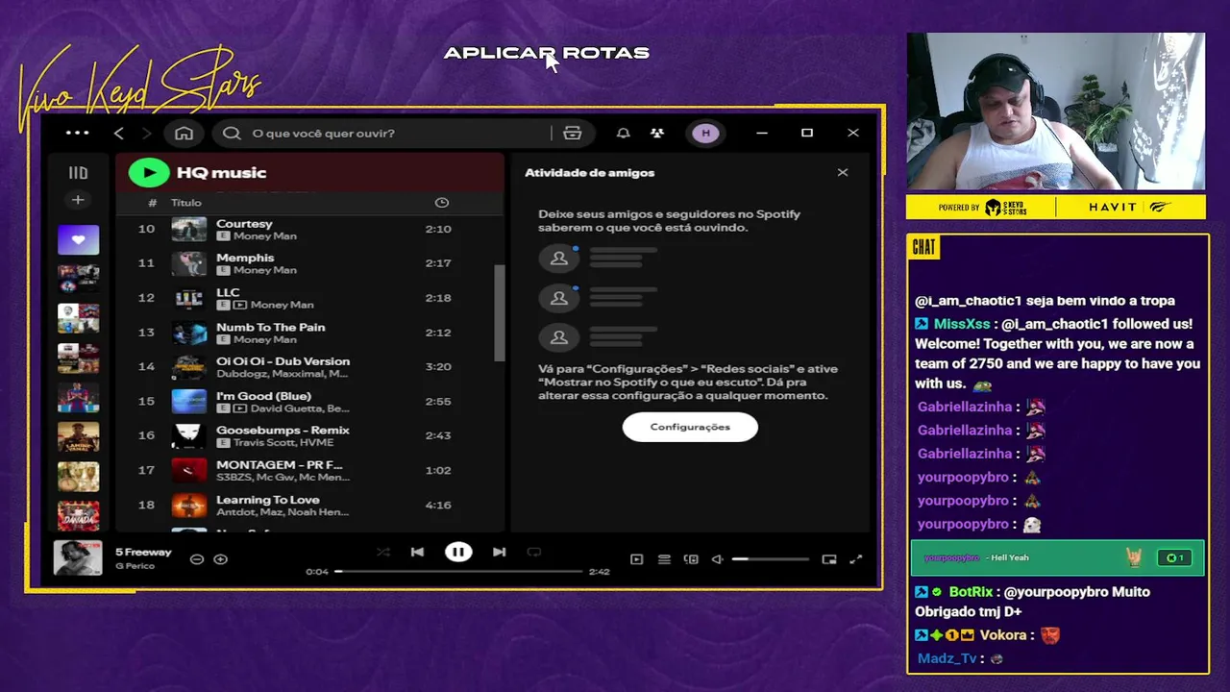Open the profile avatar 'H'
The image size is (1230, 692).
(x=706, y=133)
